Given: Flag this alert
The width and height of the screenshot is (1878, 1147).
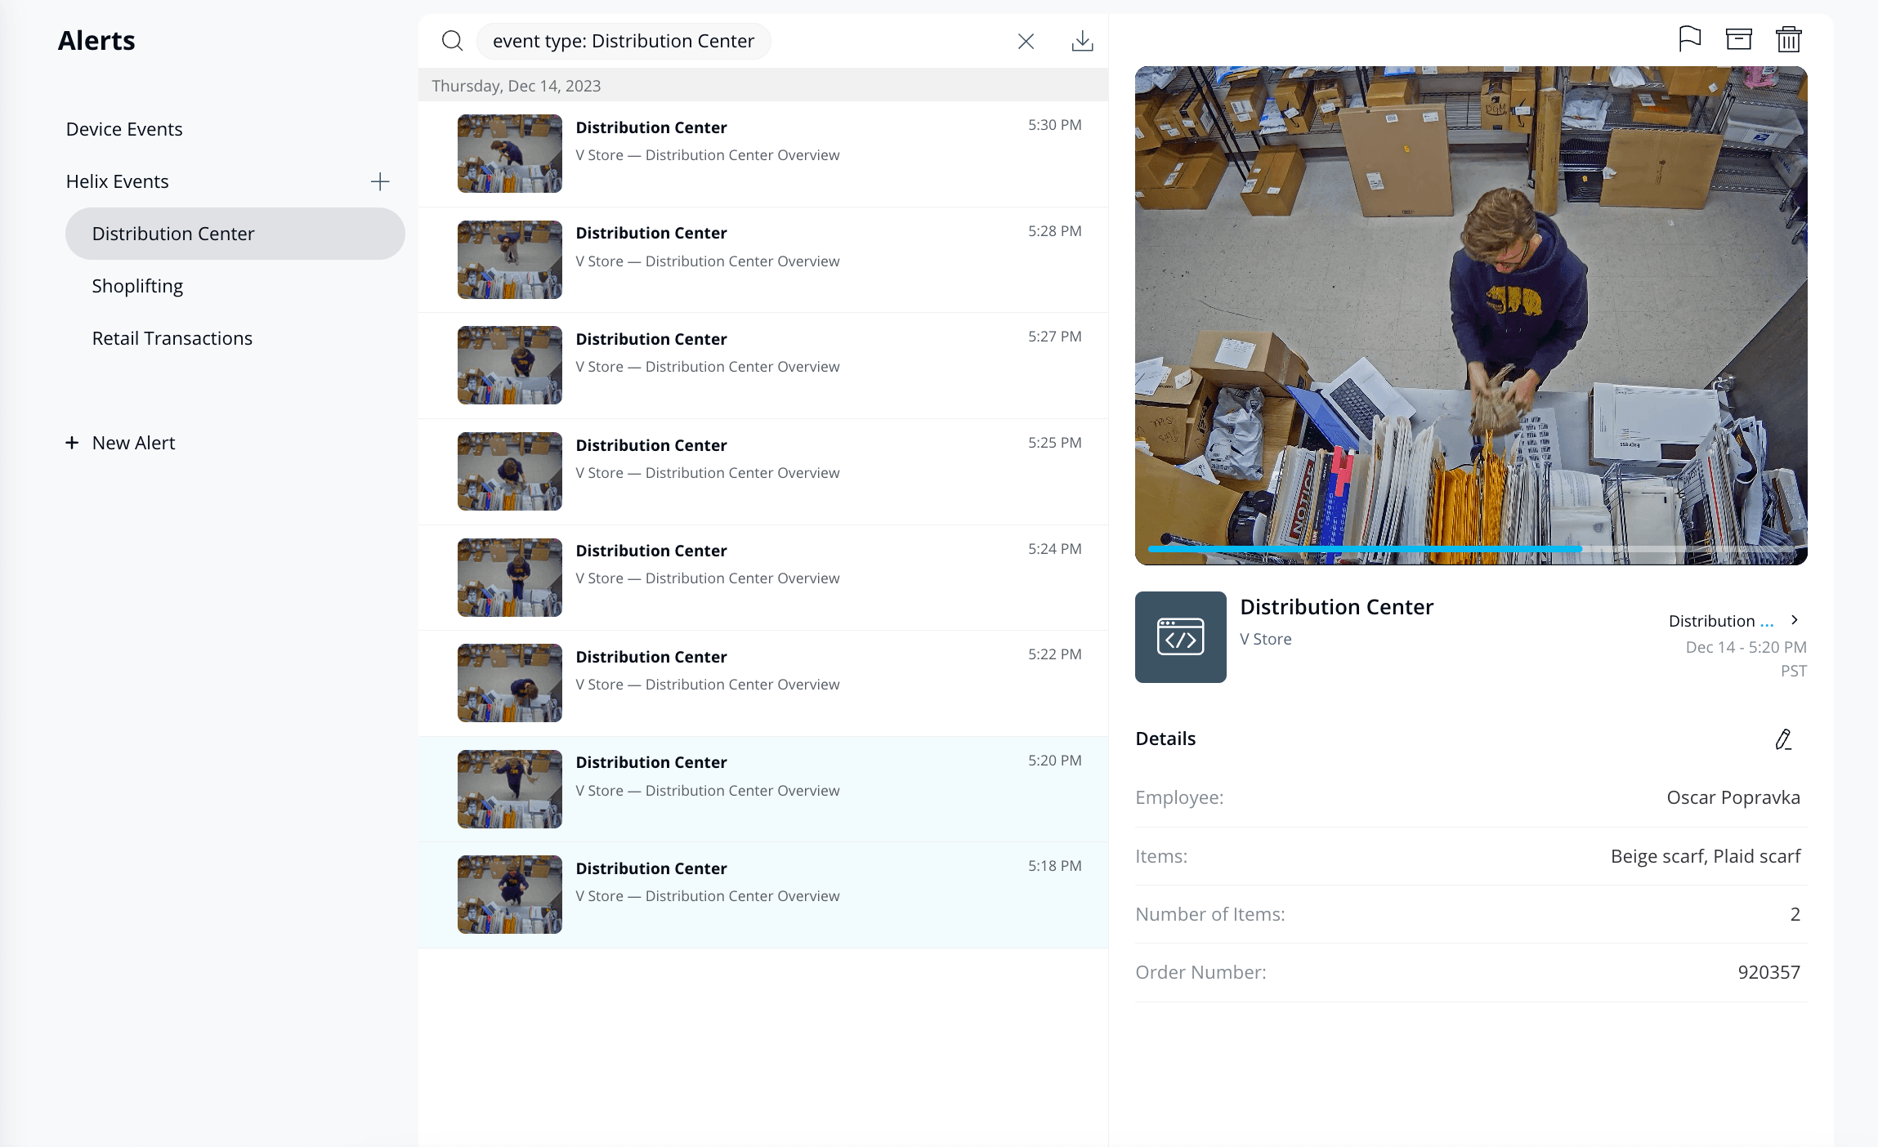Looking at the screenshot, I should (1689, 38).
